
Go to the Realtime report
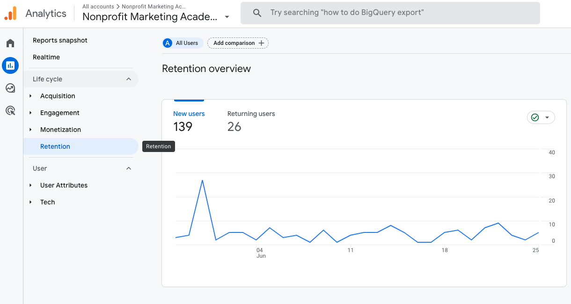pos(46,57)
